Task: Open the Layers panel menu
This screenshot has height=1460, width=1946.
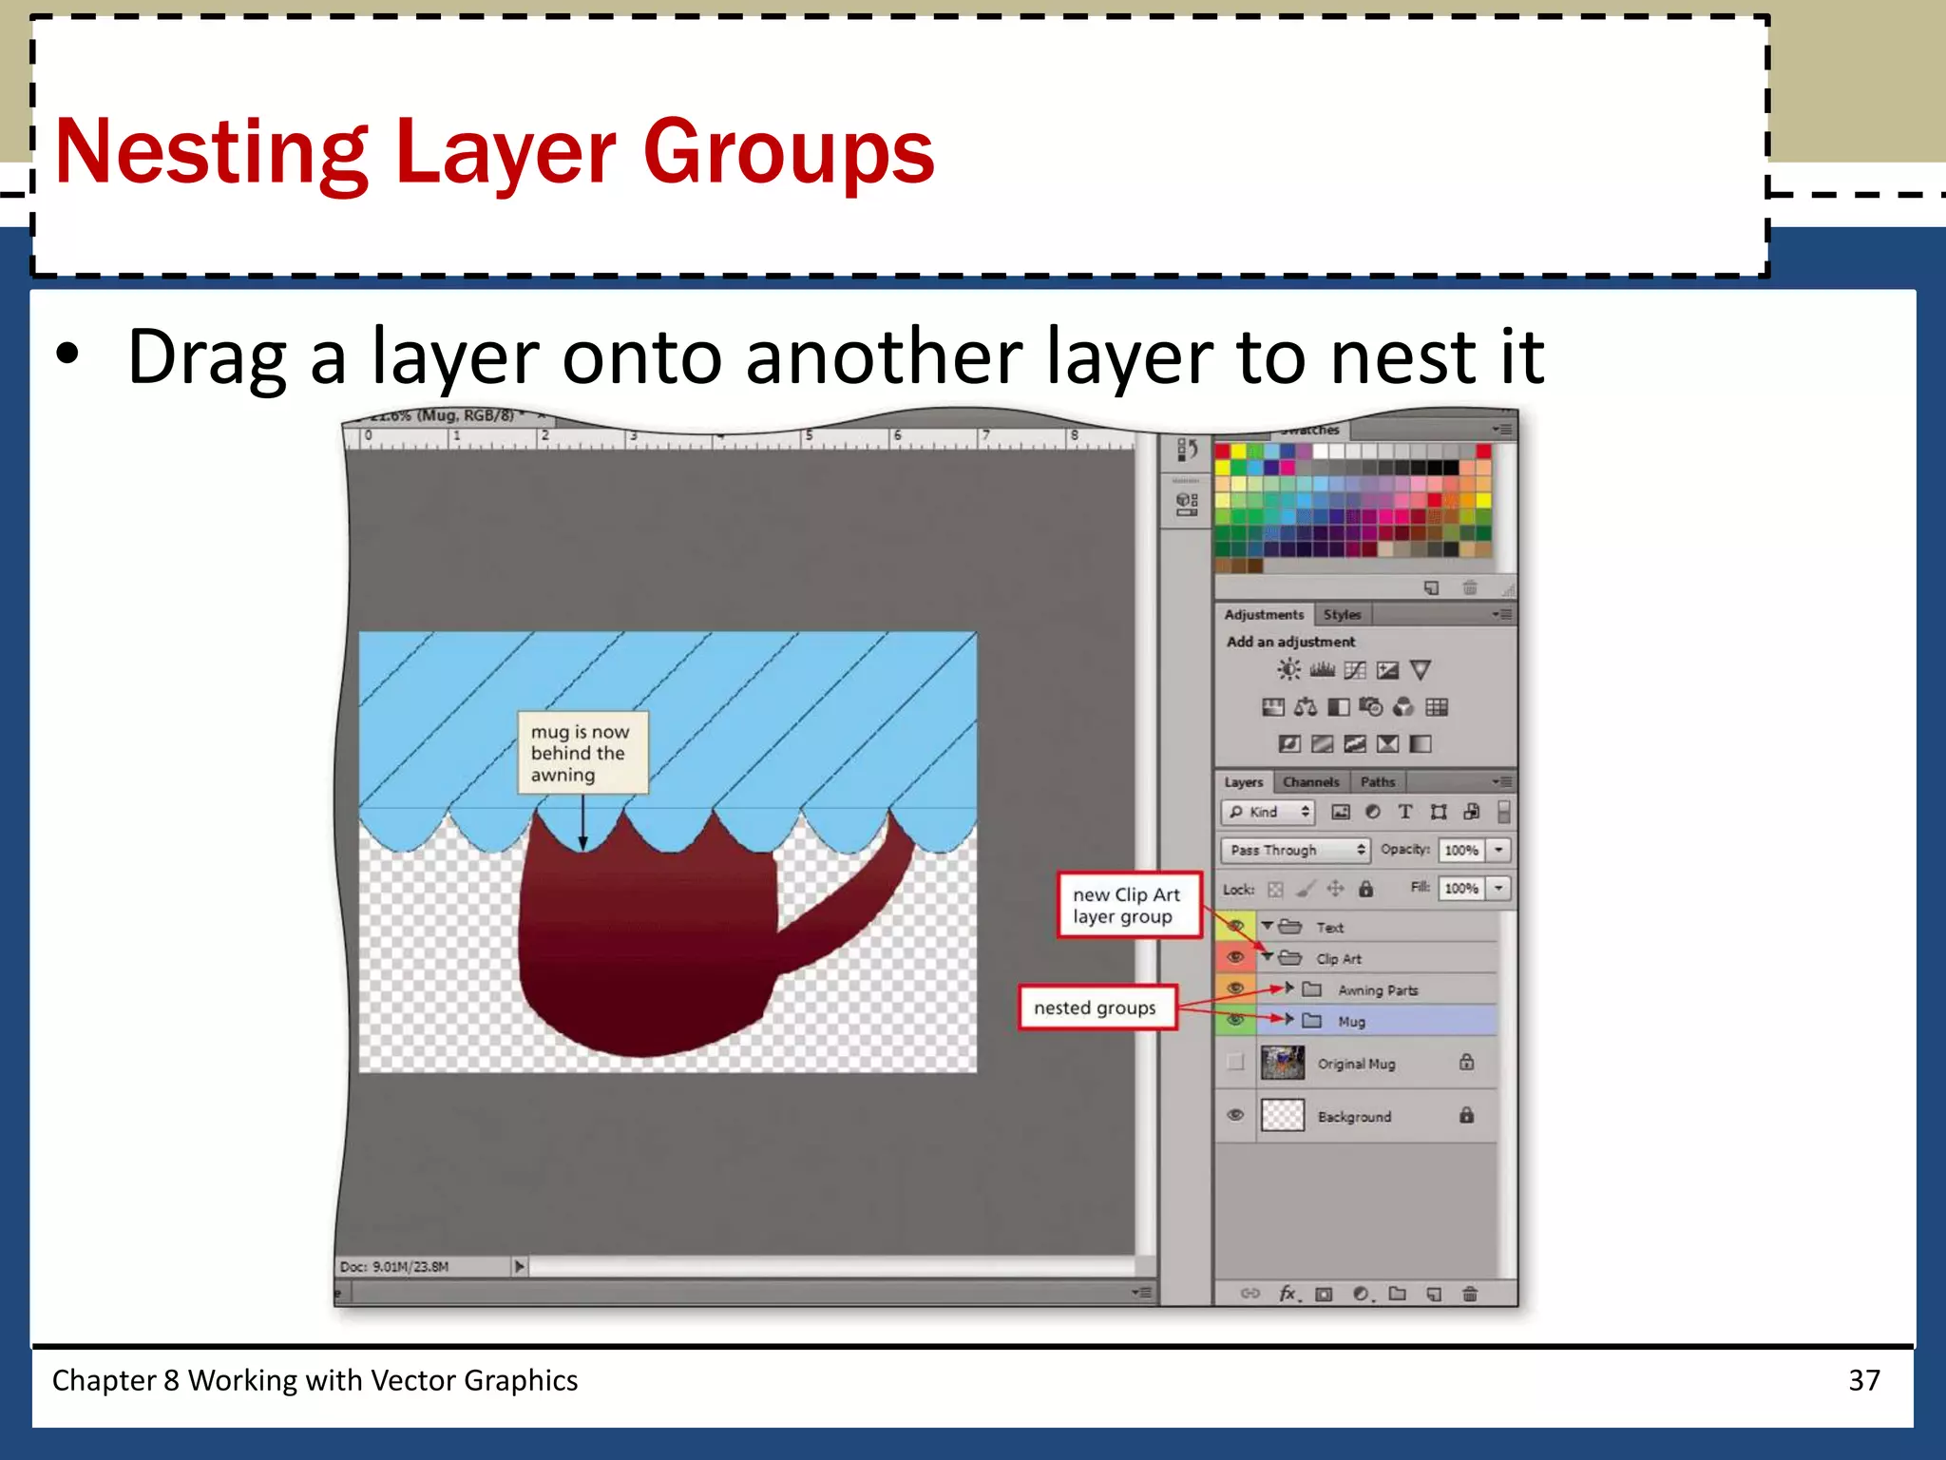Action: click(1501, 781)
